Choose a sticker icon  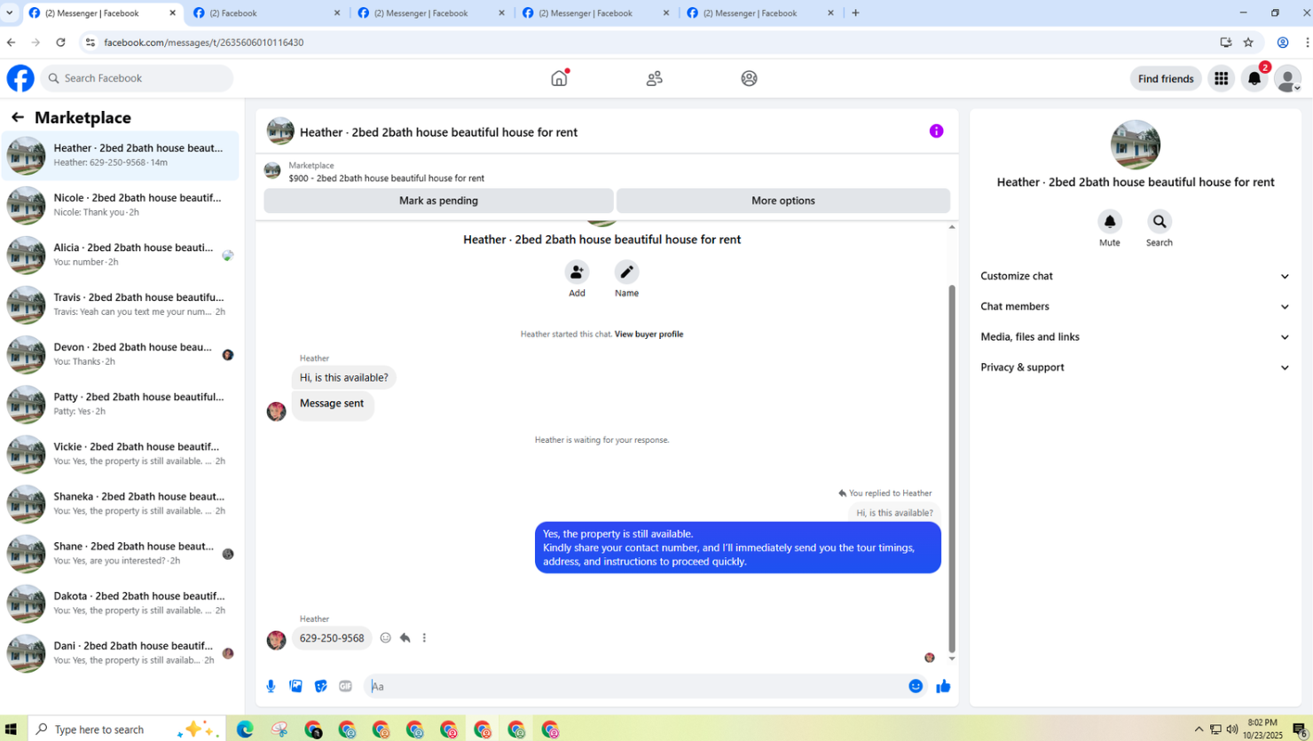[x=320, y=686]
